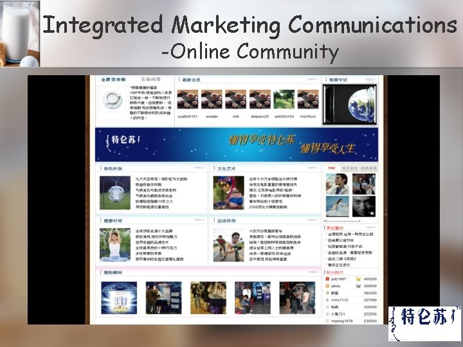Open the 健康时尚 section heading

(x=113, y=220)
